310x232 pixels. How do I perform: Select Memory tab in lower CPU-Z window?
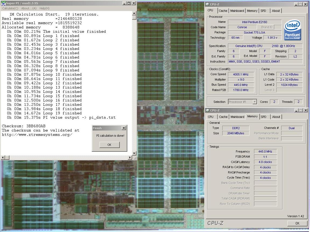tap(252, 116)
